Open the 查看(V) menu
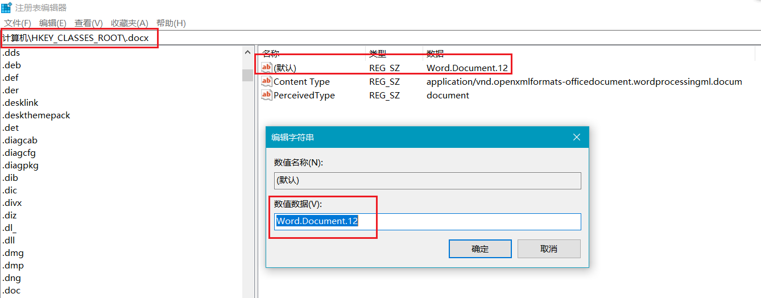This screenshot has height=298, width=761. (89, 23)
